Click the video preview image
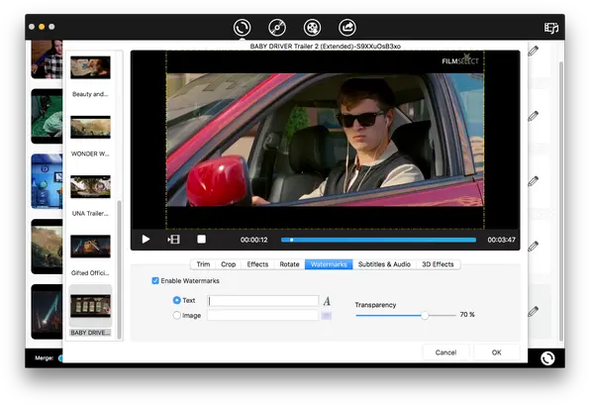Screen dimensions: 589x405 point(325,140)
